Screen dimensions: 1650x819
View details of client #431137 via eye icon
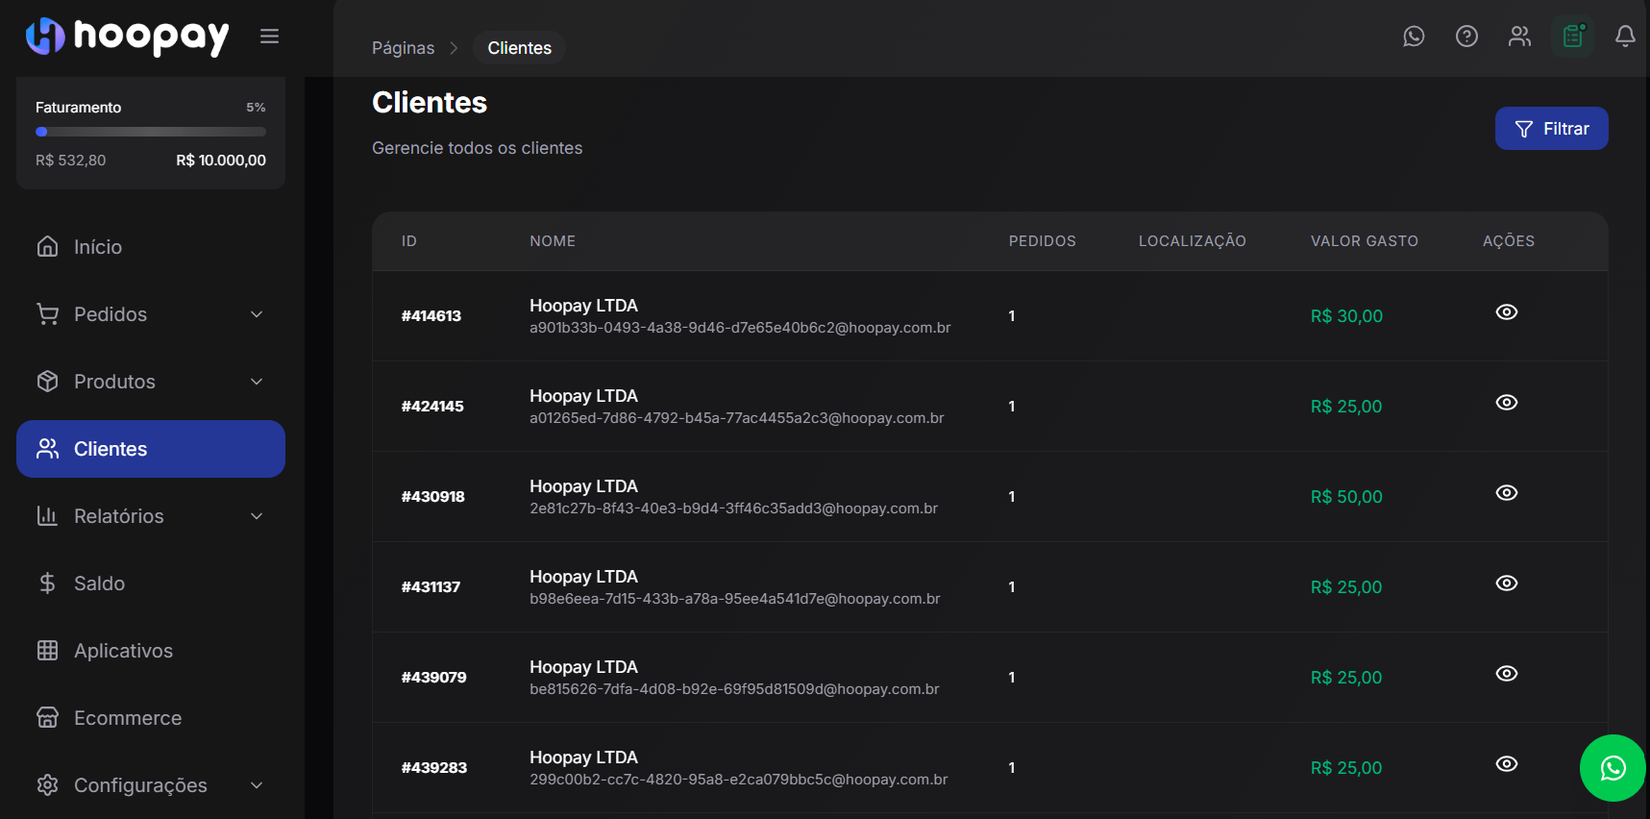point(1507,583)
